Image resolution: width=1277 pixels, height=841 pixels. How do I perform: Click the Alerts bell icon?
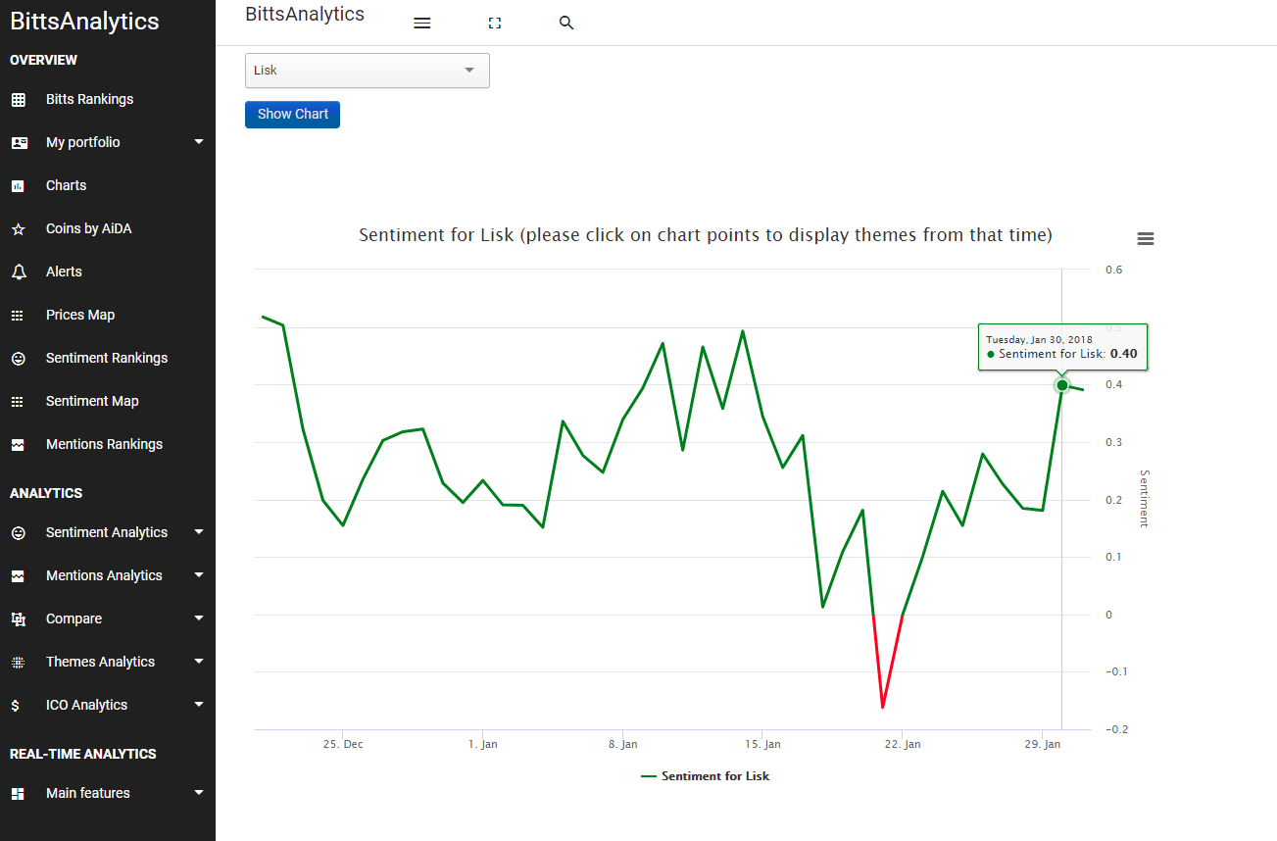pyautogui.click(x=18, y=272)
